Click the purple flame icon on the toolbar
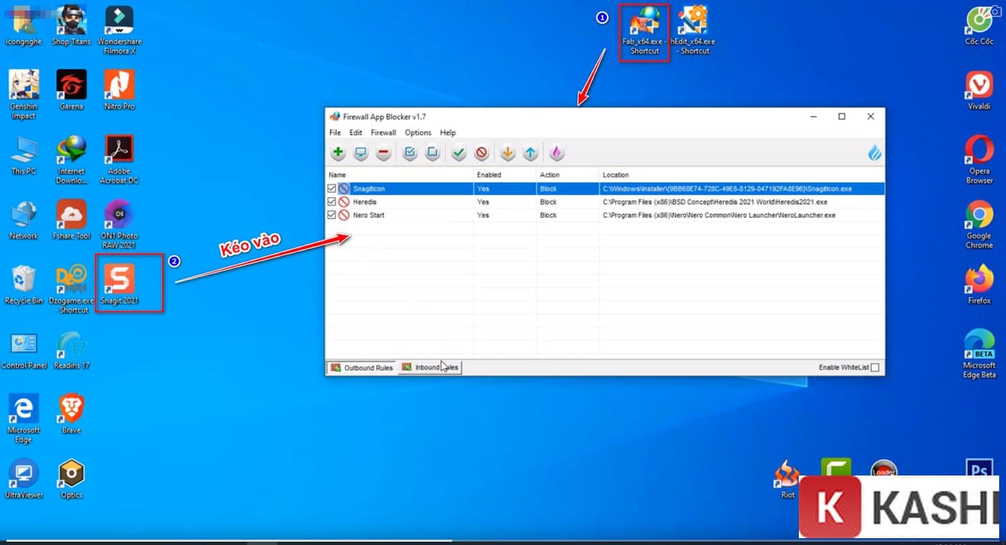 pos(556,153)
